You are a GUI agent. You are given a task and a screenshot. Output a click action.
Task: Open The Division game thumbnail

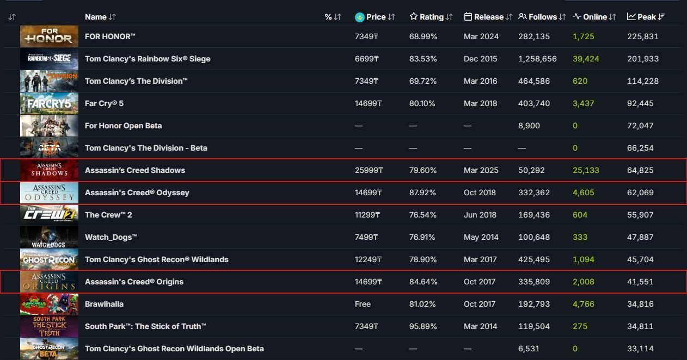tap(49, 81)
